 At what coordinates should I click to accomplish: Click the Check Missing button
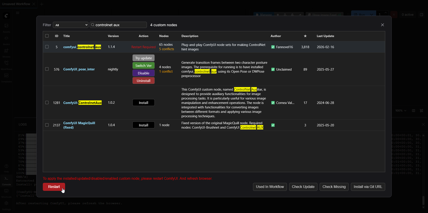[334, 187]
